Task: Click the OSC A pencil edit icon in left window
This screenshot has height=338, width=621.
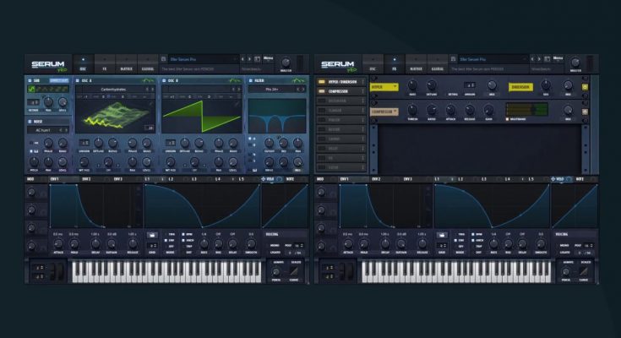Action: 150,103
